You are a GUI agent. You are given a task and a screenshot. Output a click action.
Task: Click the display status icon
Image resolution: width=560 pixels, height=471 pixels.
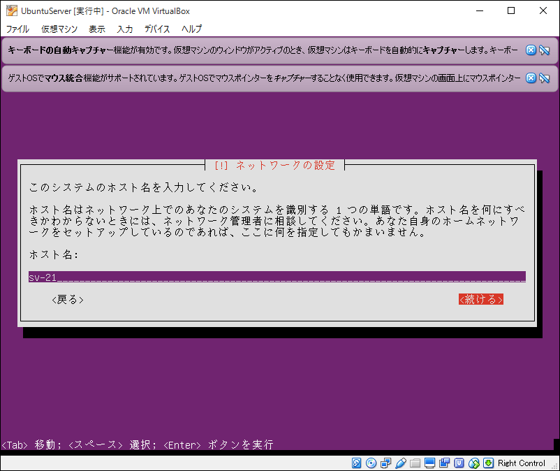coord(429,463)
